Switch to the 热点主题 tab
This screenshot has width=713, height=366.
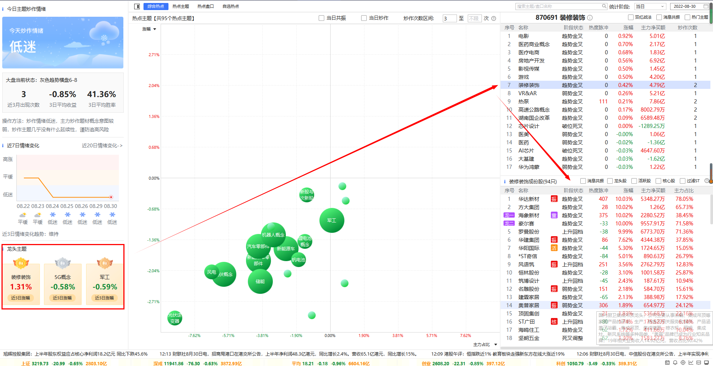[181, 6]
